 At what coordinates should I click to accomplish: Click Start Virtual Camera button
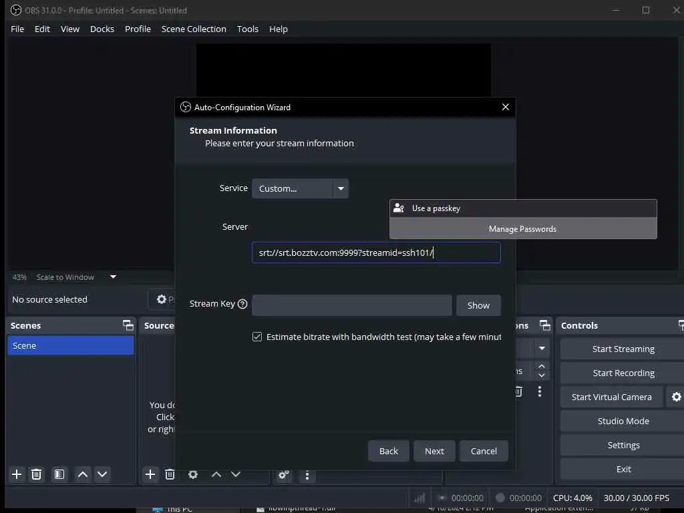click(612, 397)
